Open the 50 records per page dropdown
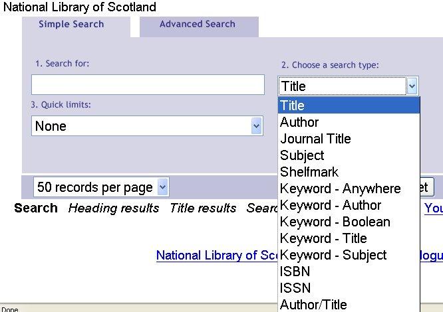This screenshot has width=443, height=312. (x=101, y=187)
